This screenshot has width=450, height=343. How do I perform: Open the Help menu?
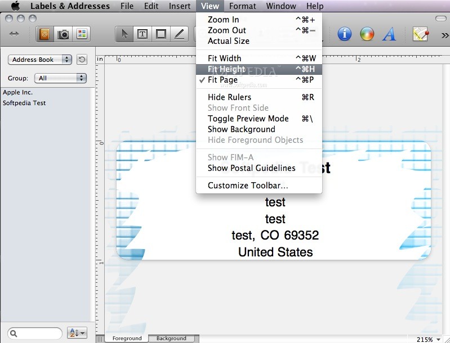click(315, 6)
